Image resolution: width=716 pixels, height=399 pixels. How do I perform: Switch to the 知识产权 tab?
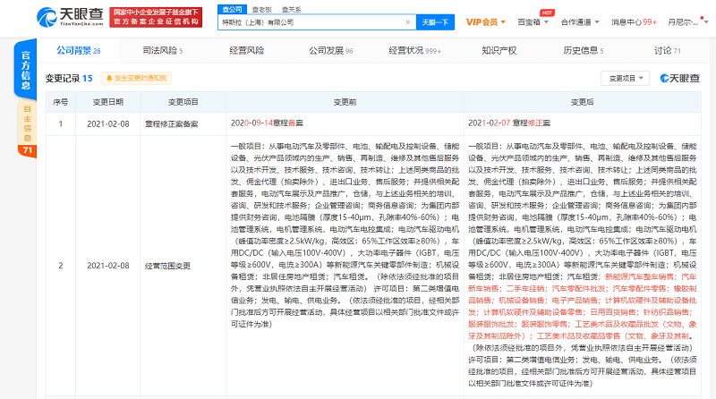tap(499, 51)
